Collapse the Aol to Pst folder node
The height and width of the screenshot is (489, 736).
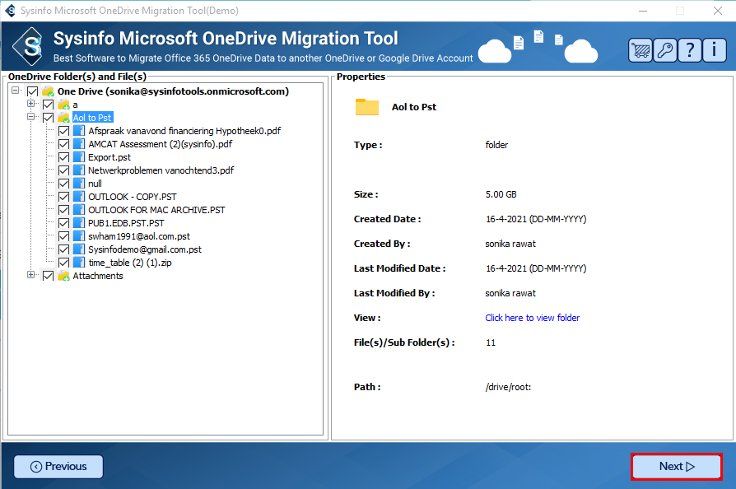31,118
